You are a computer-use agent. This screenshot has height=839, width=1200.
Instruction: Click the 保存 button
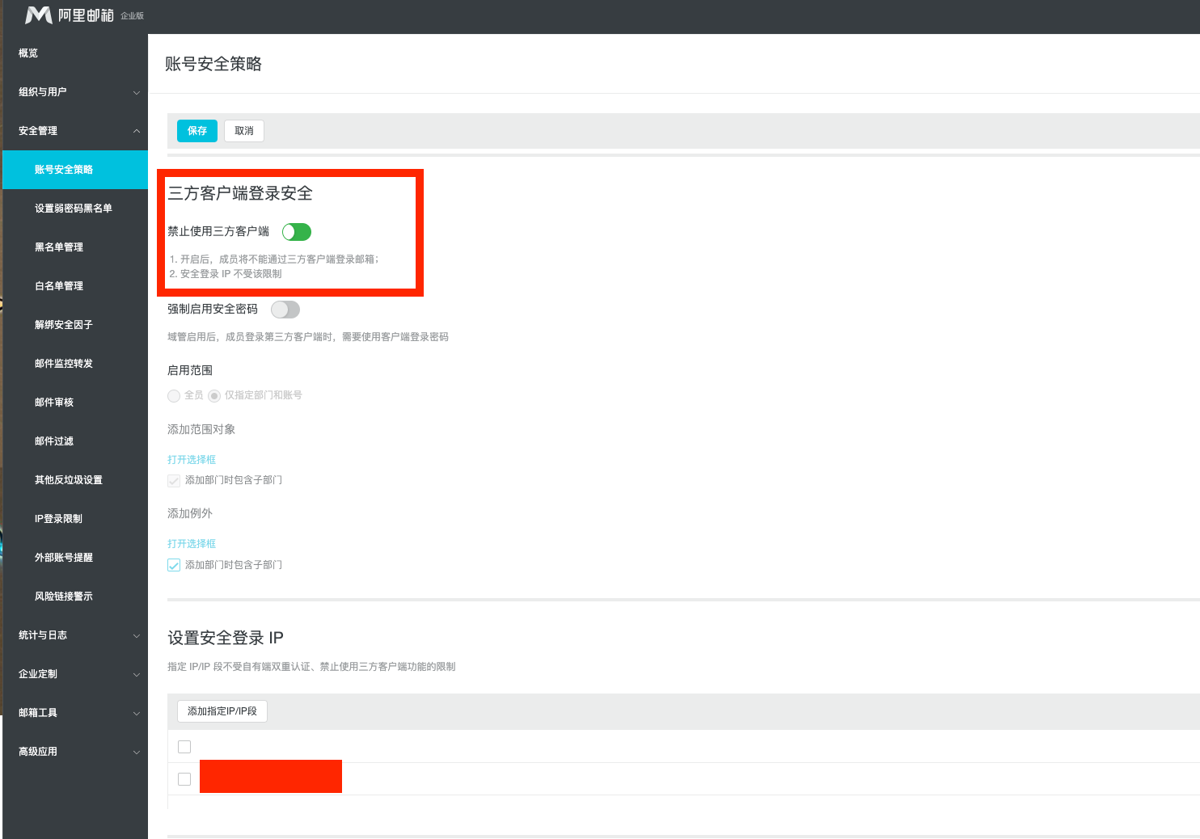196,130
